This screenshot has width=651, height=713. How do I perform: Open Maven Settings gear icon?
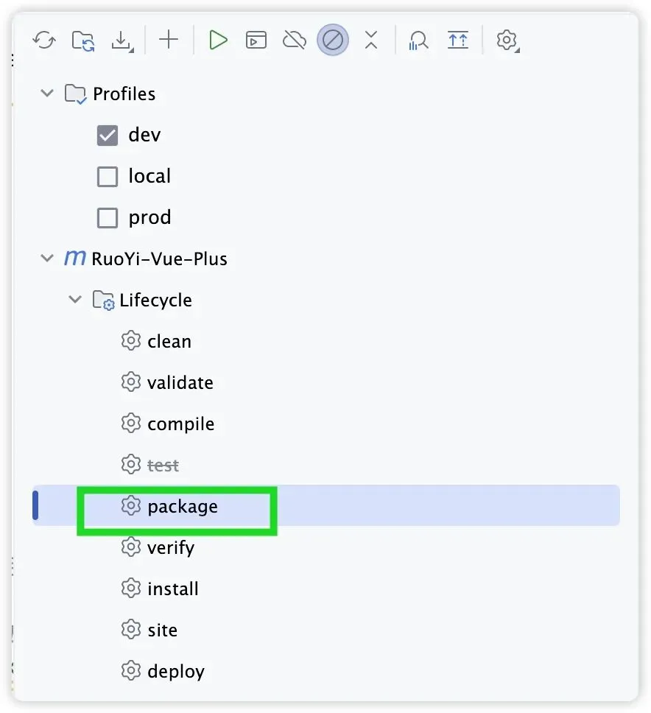tap(507, 40)
